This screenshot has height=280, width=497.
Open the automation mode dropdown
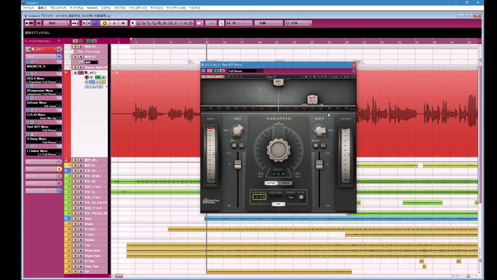coord(56,23)
